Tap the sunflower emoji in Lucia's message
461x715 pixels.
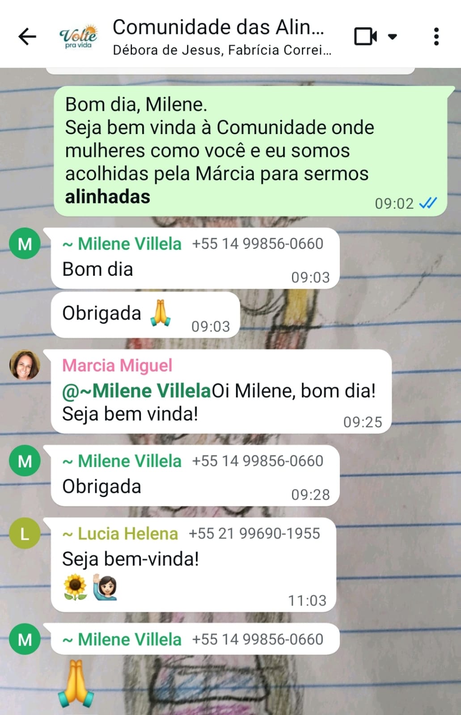75,587
